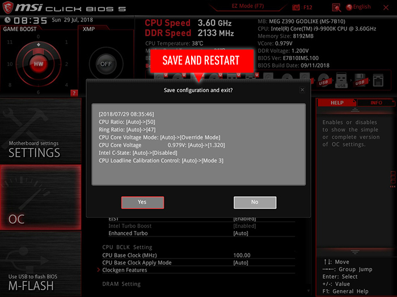Click the MSI dragon shield logo
The height and width of the screenshot is (297, 397).
point(7,7)
